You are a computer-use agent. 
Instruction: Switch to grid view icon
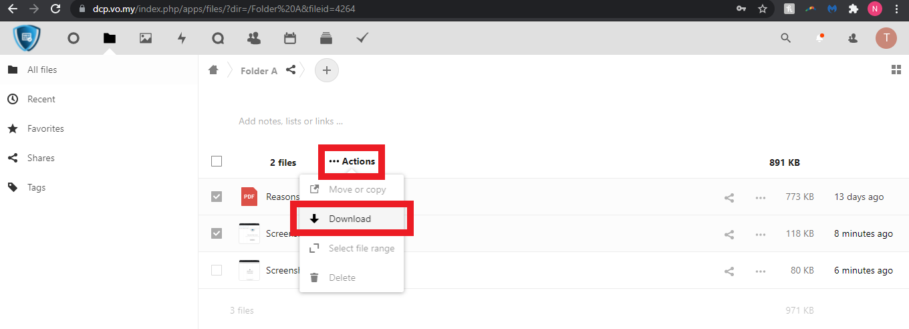pyautogui.click(x=896, y=70)
